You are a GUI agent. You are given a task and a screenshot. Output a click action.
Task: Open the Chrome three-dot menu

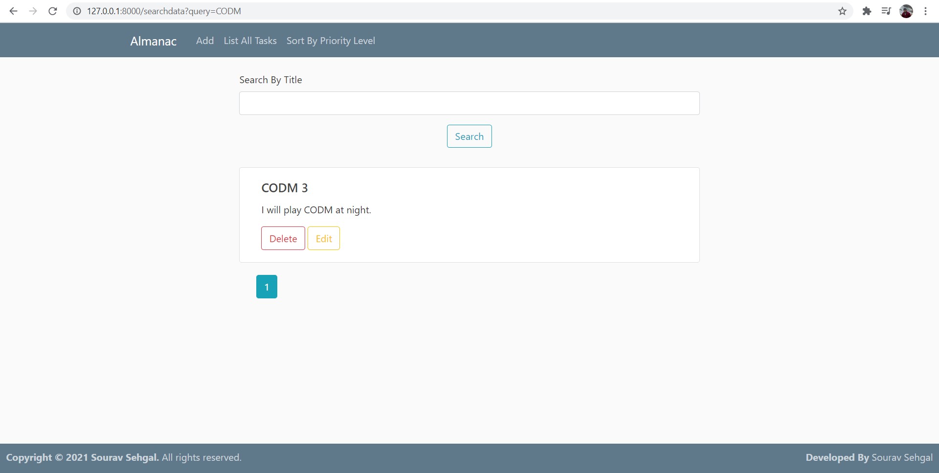[926, 11]
